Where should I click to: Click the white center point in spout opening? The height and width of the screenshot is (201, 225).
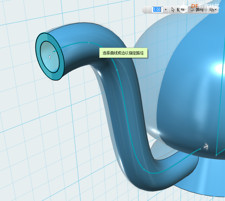(50, 57)
